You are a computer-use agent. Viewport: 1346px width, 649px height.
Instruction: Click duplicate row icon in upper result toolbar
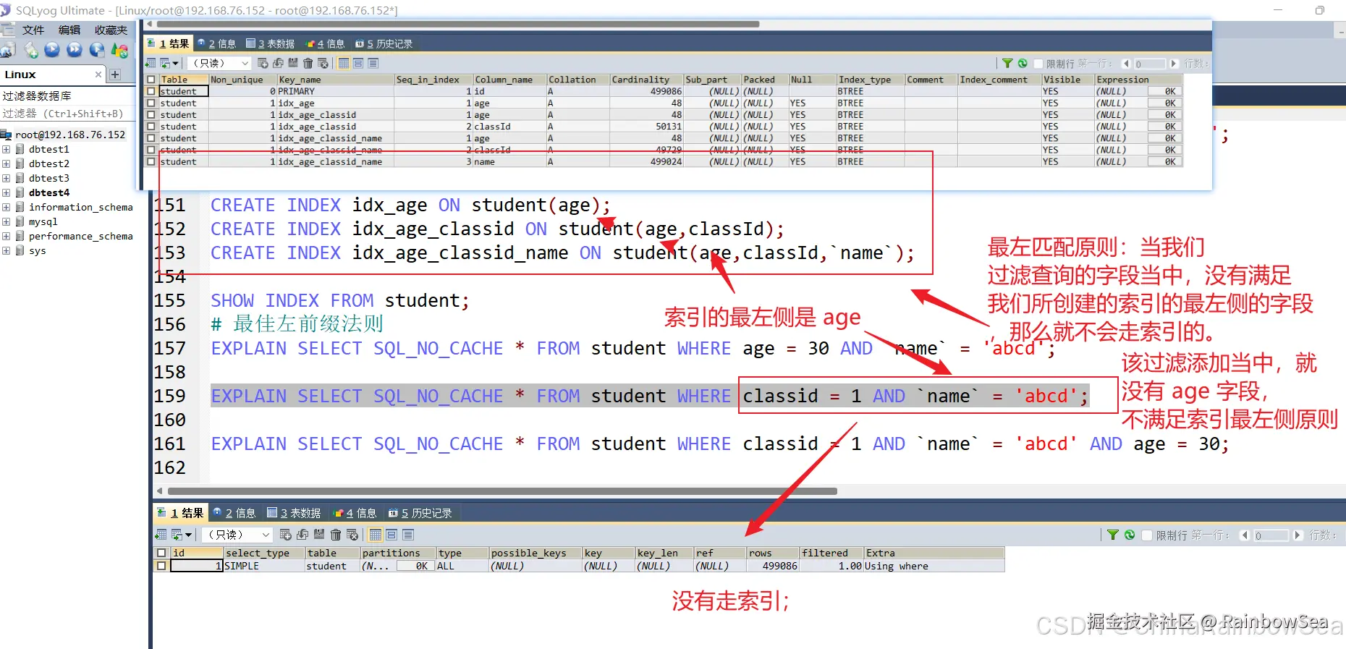pos(278,64)
